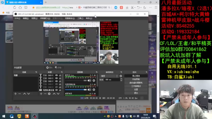Open the browser more tools ellipsis
Screen dimensions: 212x119
tap(150, 8)
